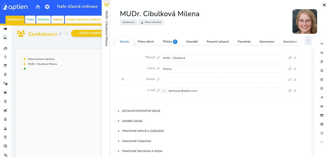Viewport: 330px width, 157px height.
Task: Click the share icon in right toolbar
Action: [x=322, y=97]
